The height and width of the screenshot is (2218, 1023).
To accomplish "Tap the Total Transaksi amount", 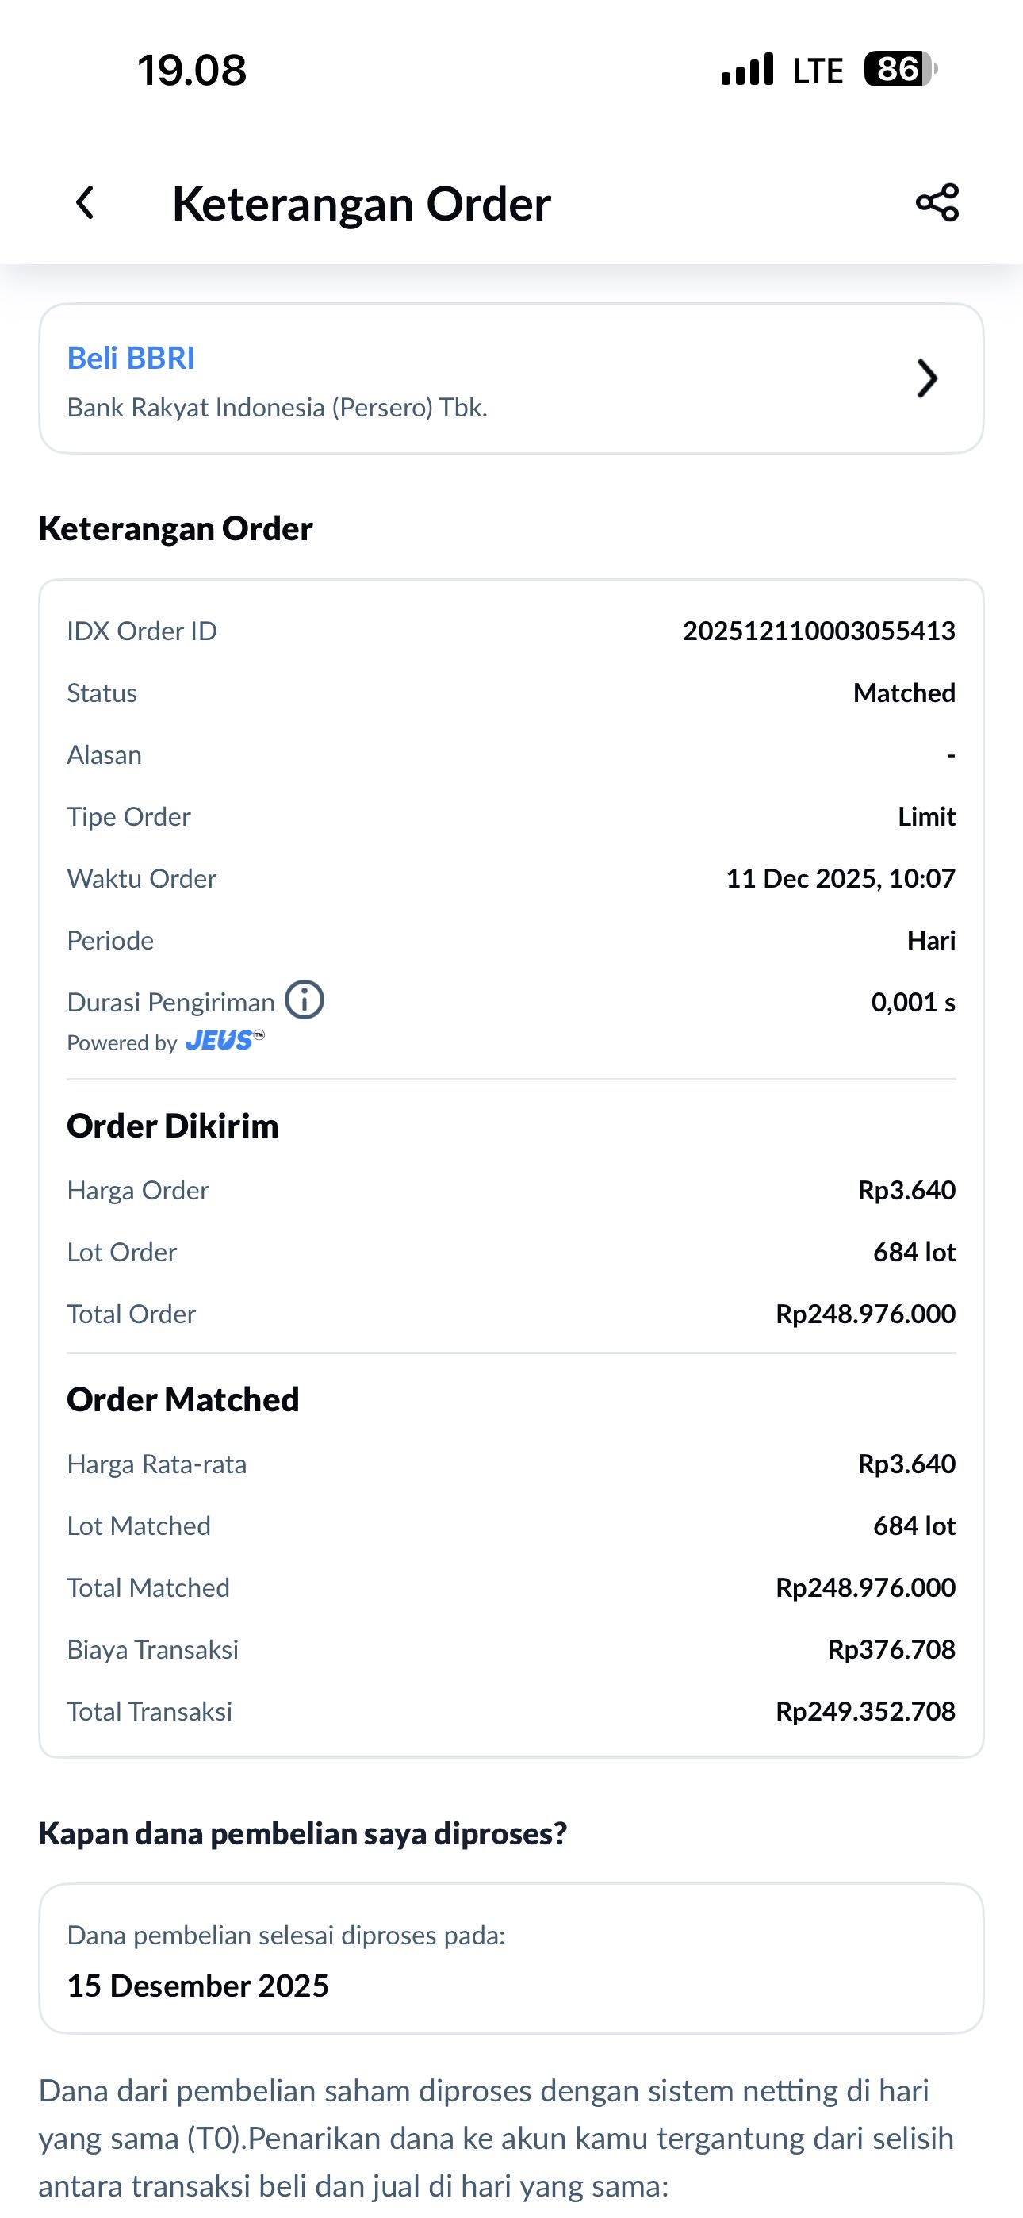I will (x=865, y=1712).
